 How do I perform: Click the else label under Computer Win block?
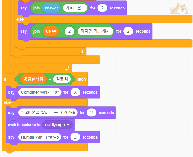tap(8, 102)
